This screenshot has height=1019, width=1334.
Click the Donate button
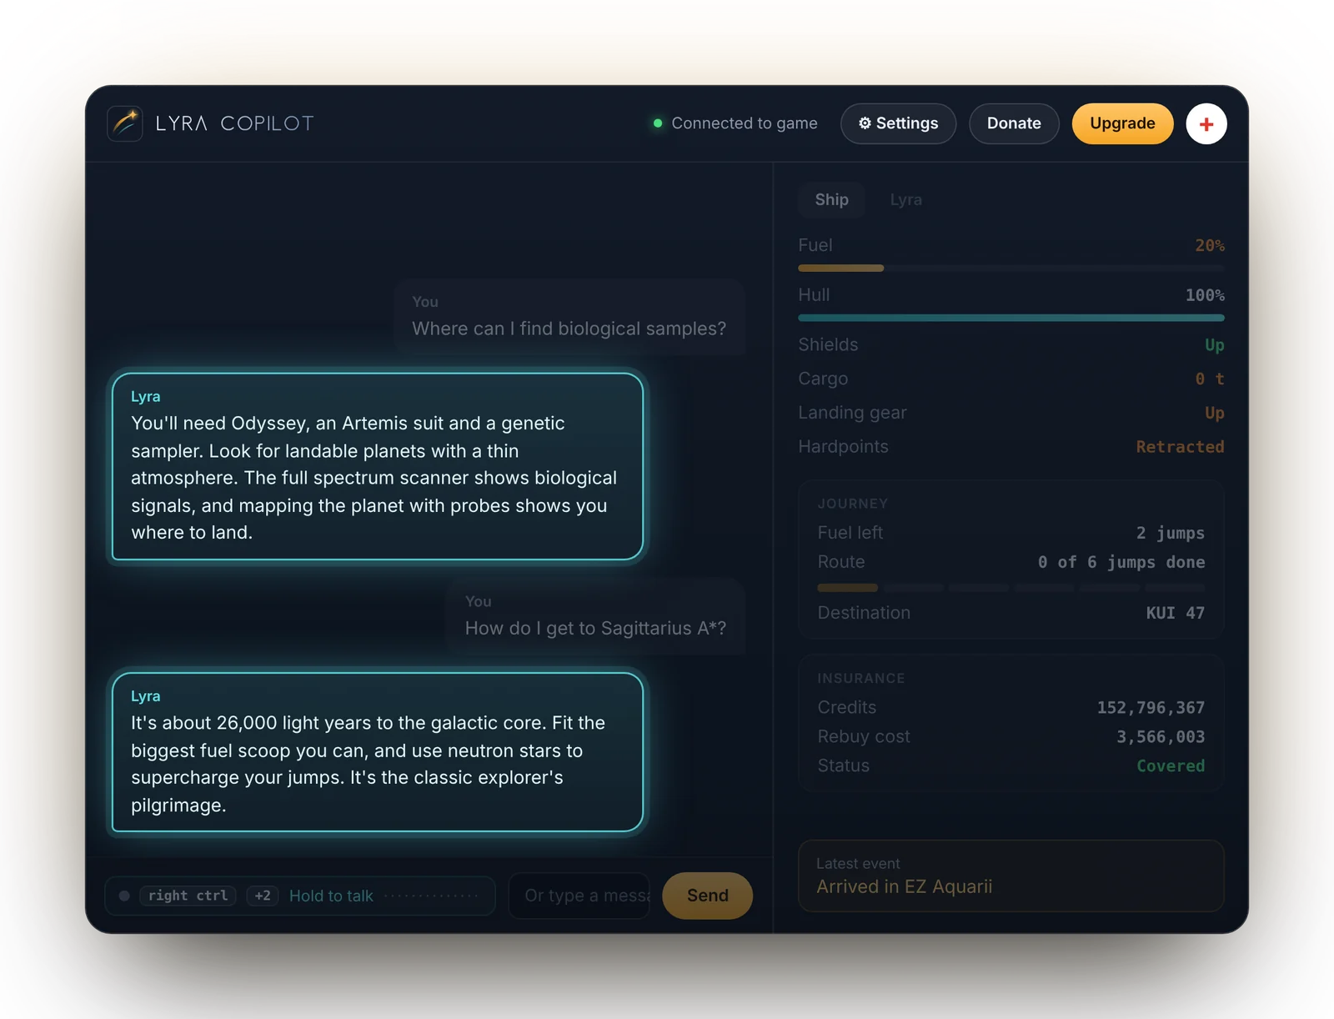1014,123
